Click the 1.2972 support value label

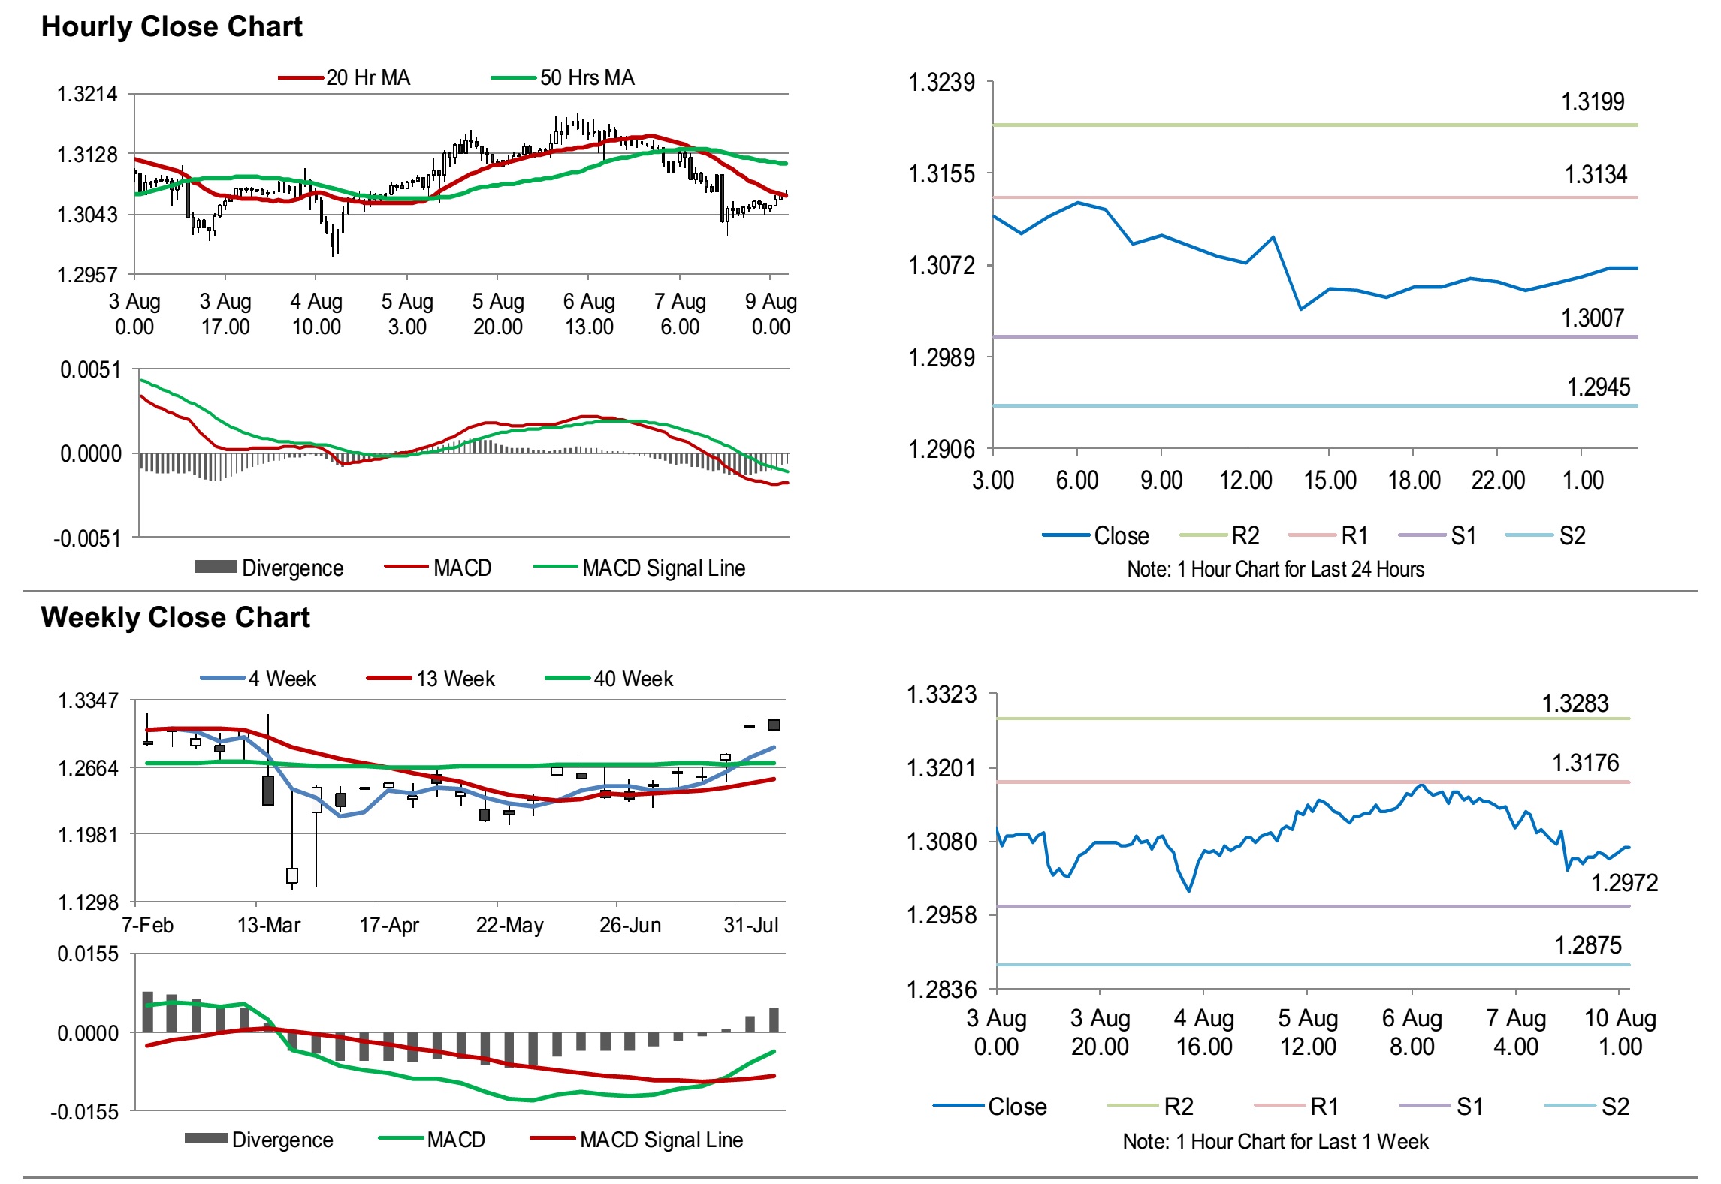tap(1624, 882)
